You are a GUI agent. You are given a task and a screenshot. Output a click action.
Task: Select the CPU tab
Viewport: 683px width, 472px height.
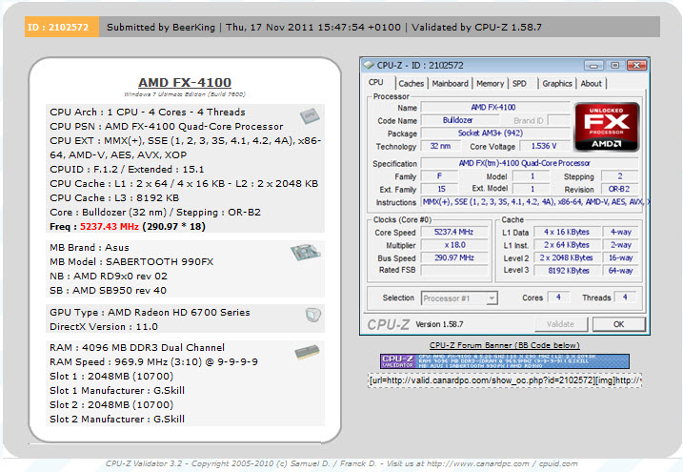pos(376,82)
